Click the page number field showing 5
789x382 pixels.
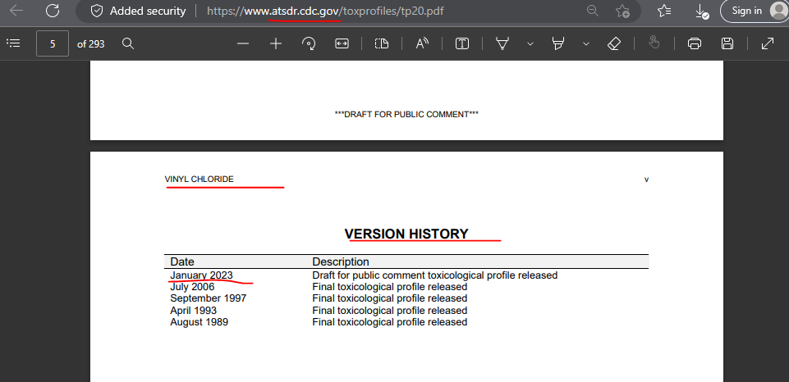[x=53, y=43]
